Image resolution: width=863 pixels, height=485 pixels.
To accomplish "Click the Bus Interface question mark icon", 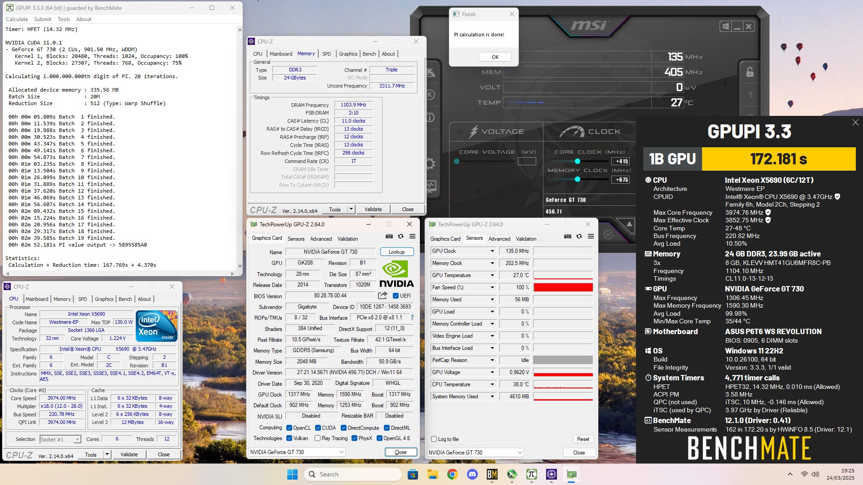I will 412,317.
